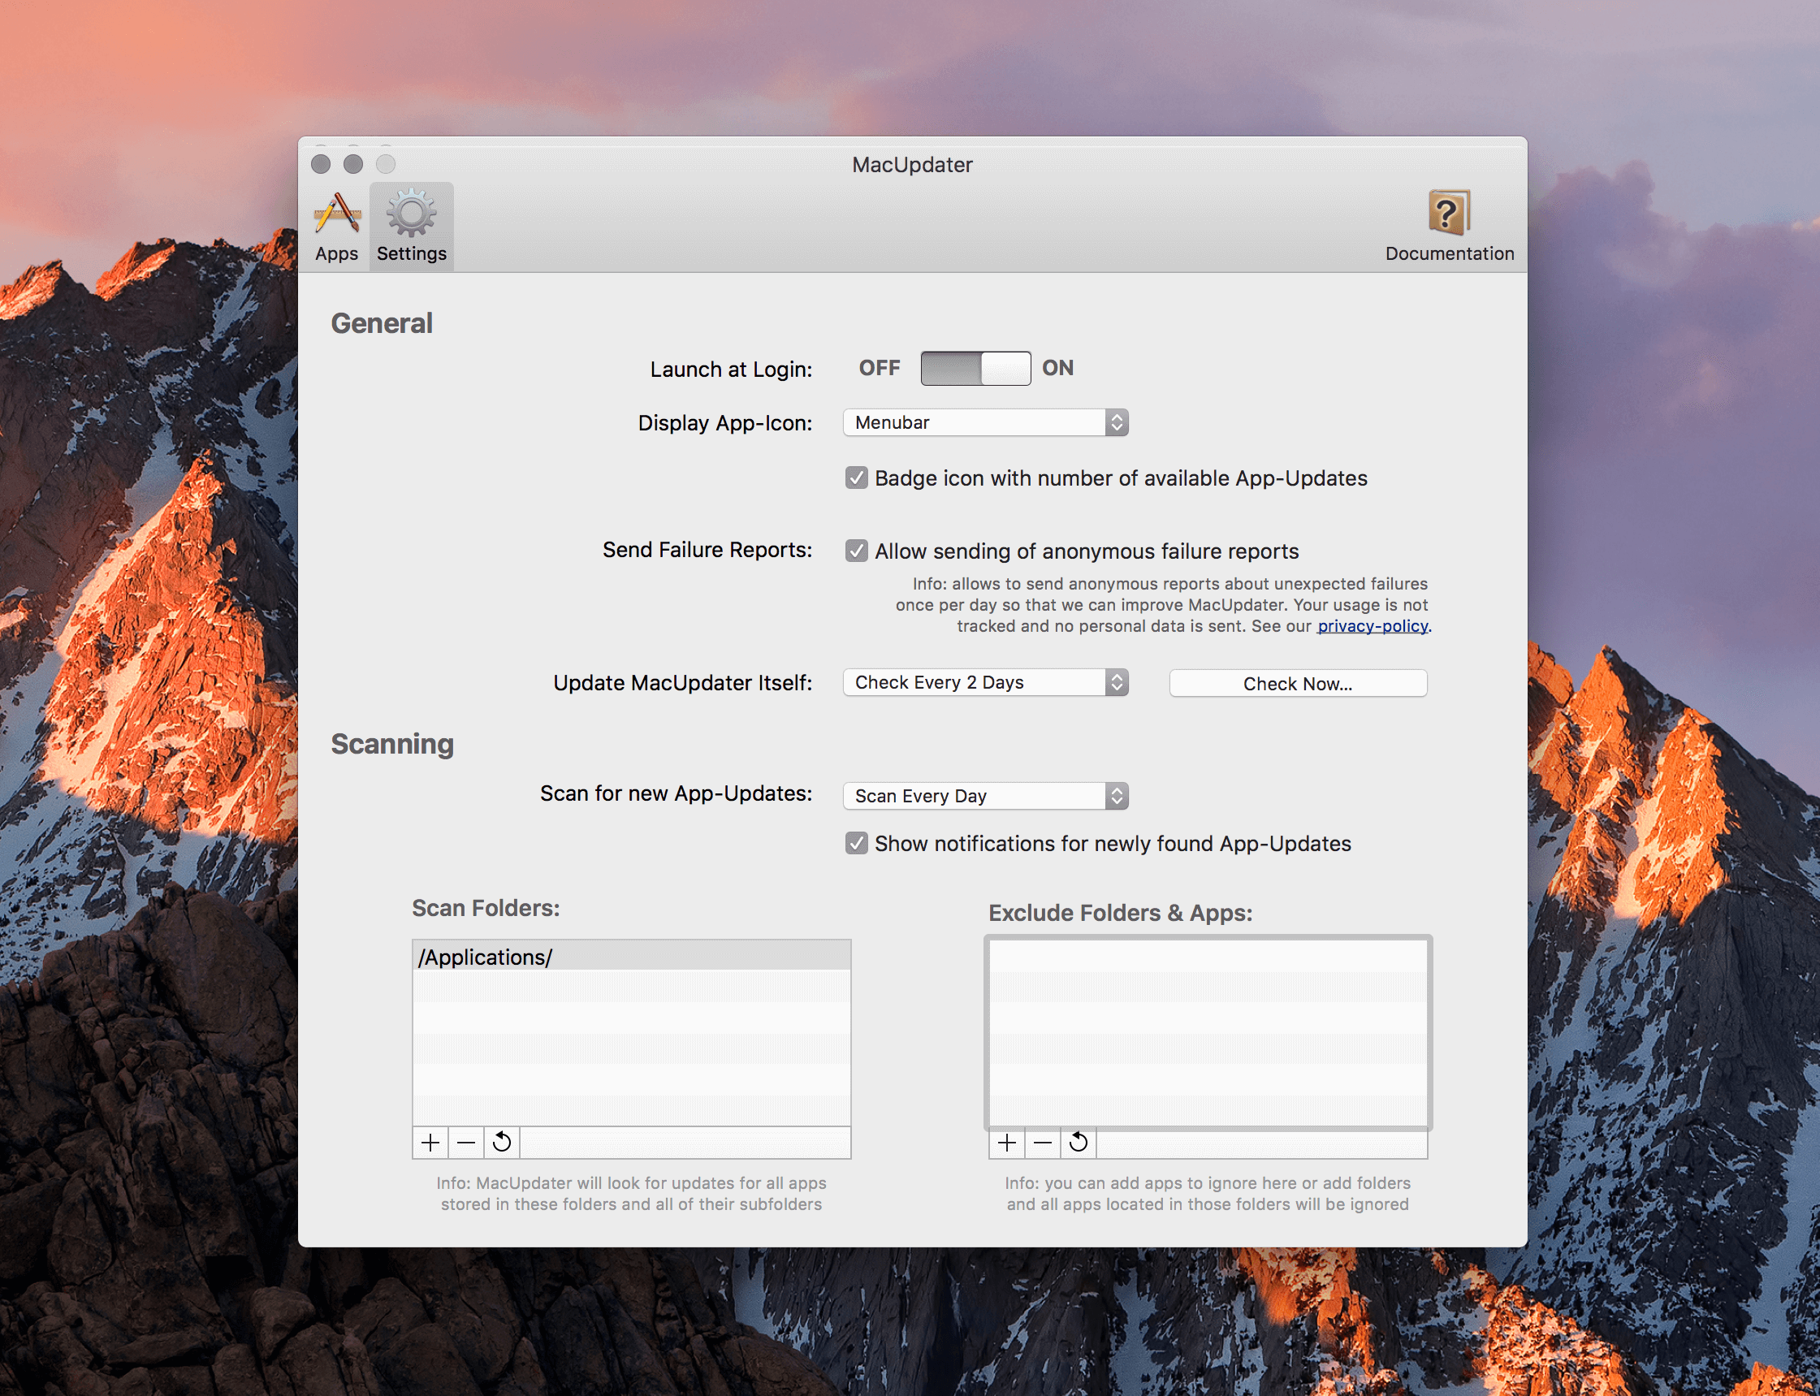The width and height of the screenshot is (1820, 1396).
Task: Open the privacy-policy link
Action: (x=1373, y=625)
